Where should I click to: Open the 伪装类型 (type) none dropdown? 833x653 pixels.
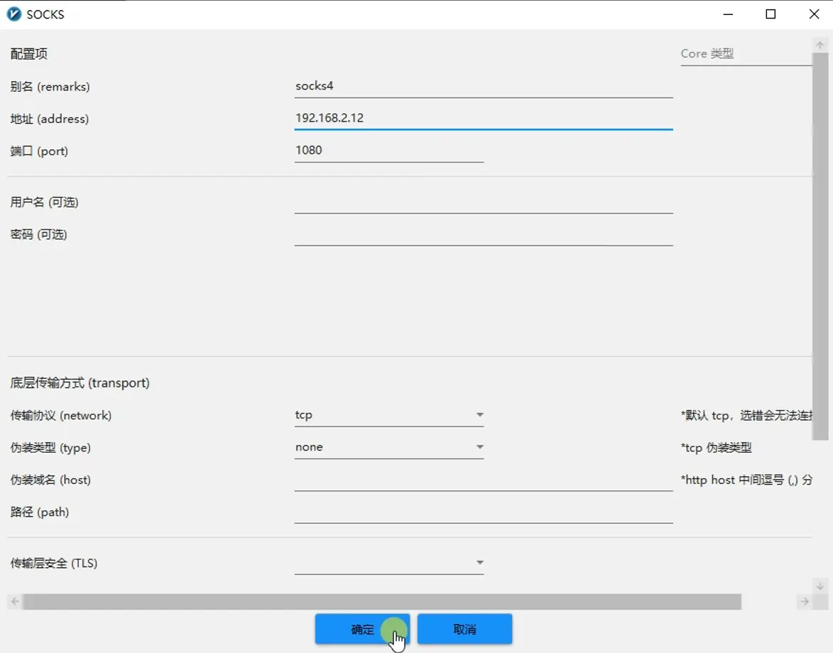click(x=389, y=447)
